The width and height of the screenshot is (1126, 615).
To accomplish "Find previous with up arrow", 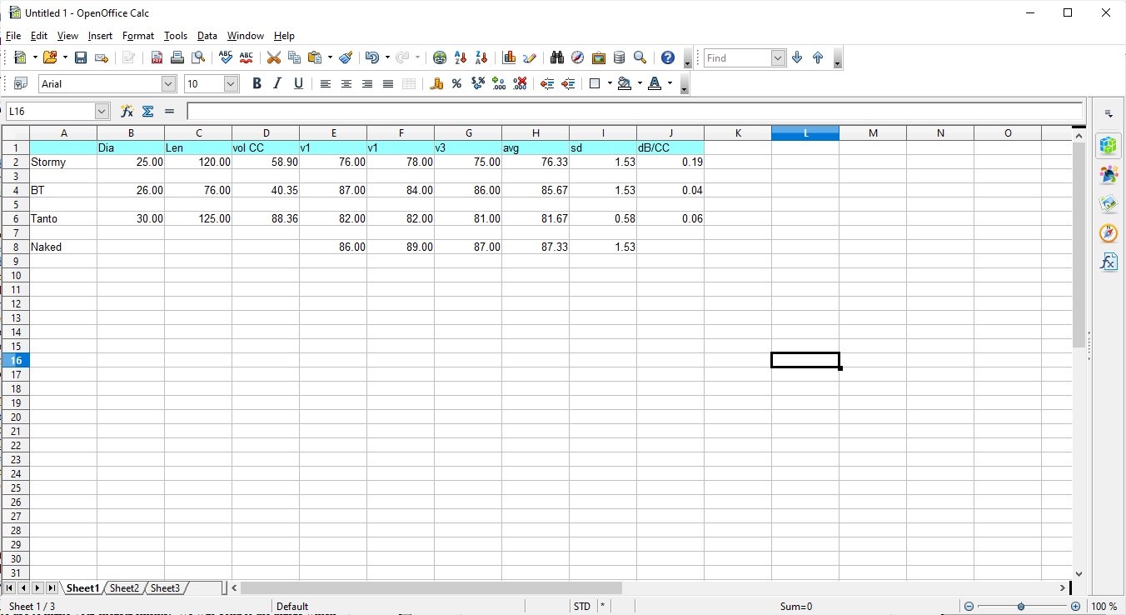I will point(818,57).
